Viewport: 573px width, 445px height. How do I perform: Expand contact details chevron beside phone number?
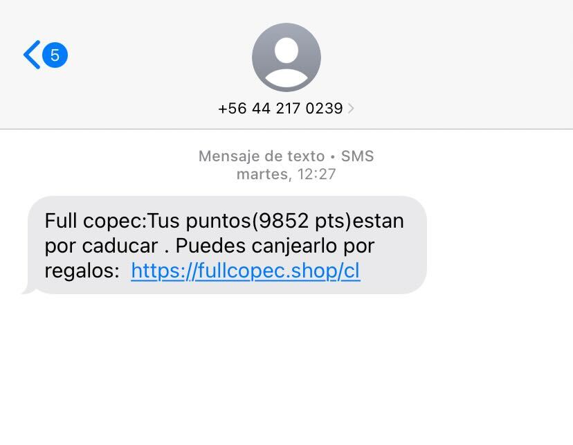click(351, 109)
